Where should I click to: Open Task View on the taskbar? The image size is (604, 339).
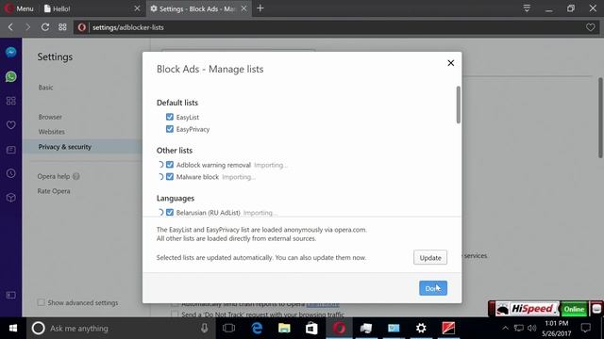[228, 329]
